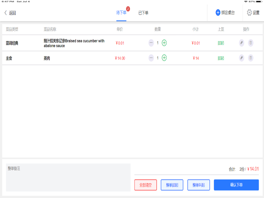Focus the 整单备注 remarks field
264x198 pixels.
pyautogui.click(x=68, y=177)
